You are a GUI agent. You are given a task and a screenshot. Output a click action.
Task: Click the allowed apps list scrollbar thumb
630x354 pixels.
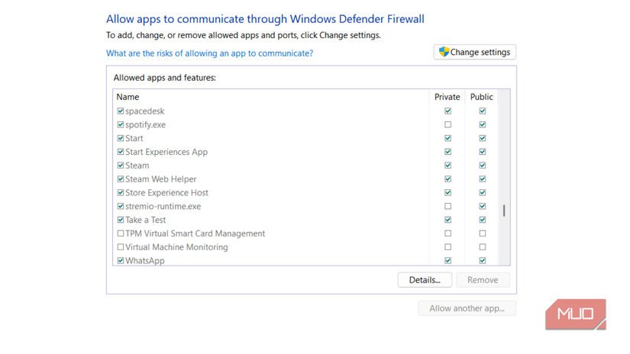(x=504, y=211)
